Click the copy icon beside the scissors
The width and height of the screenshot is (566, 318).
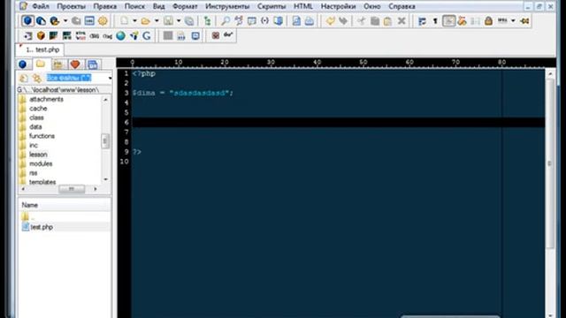click(375, 21)
